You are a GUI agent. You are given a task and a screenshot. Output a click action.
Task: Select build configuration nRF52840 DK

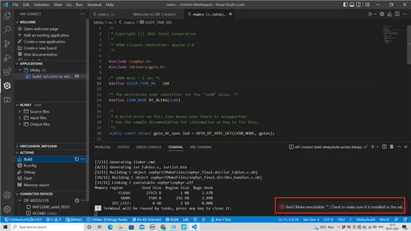[51, 76]
